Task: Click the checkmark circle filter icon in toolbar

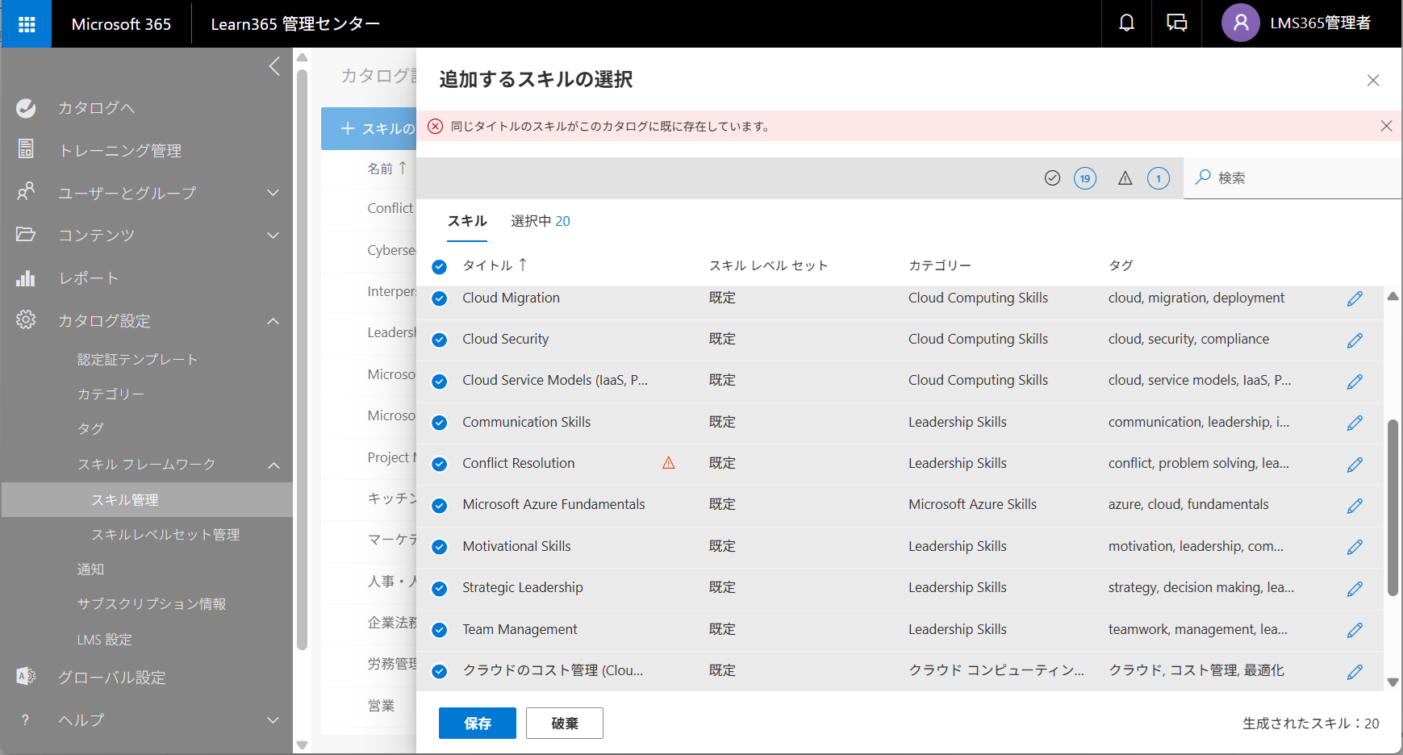Action: pos(1052,178)
